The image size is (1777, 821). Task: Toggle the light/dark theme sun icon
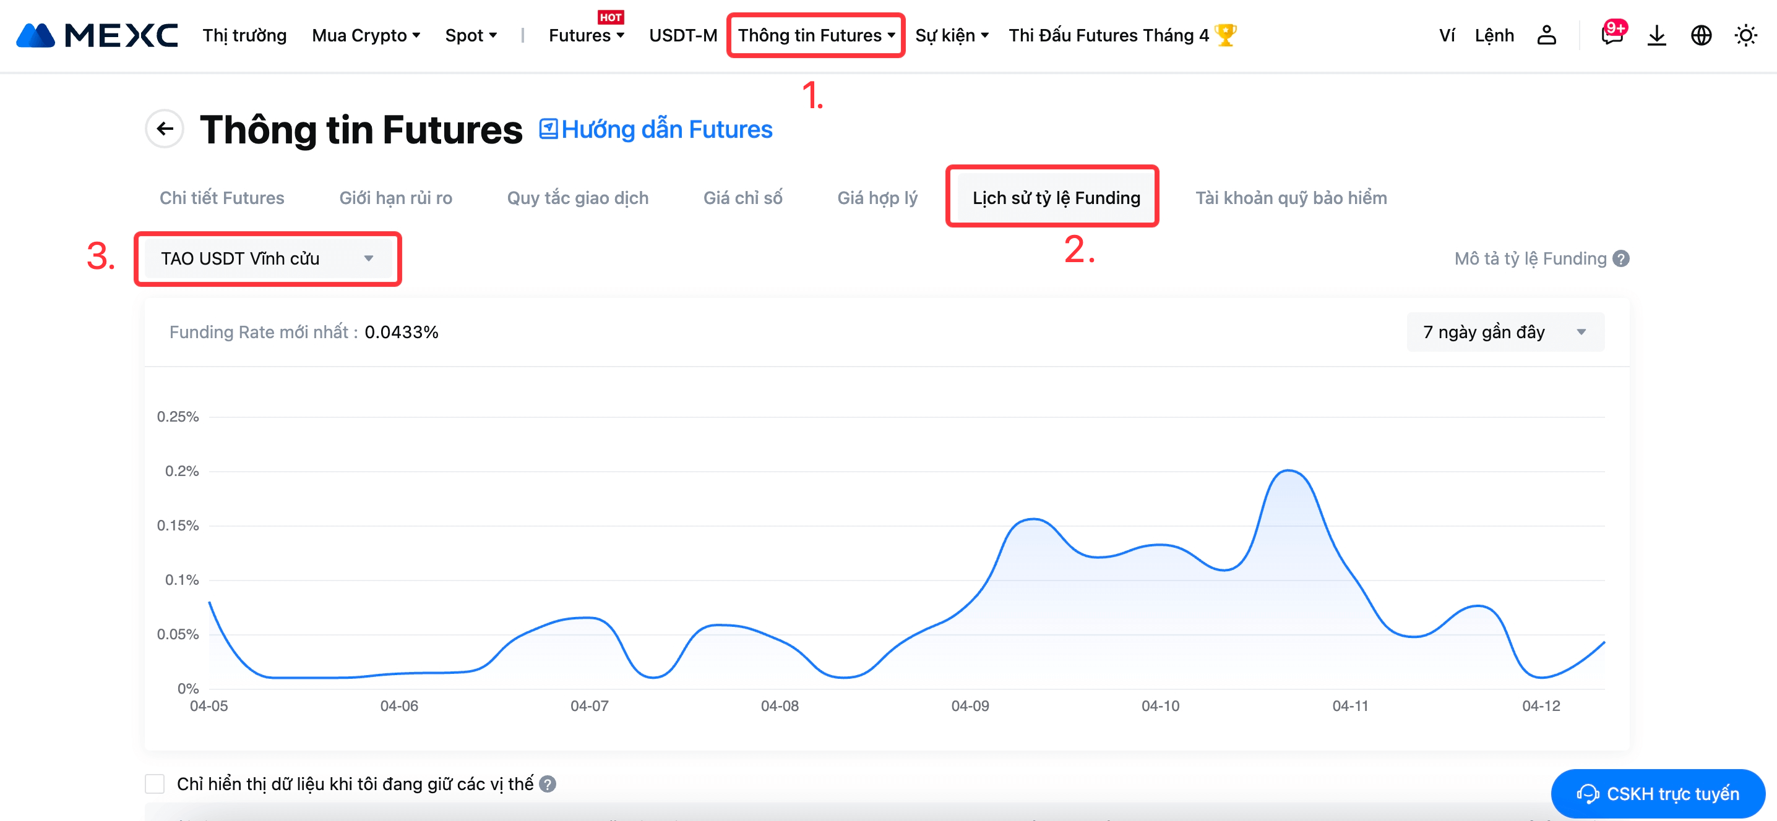[1745, 35]
